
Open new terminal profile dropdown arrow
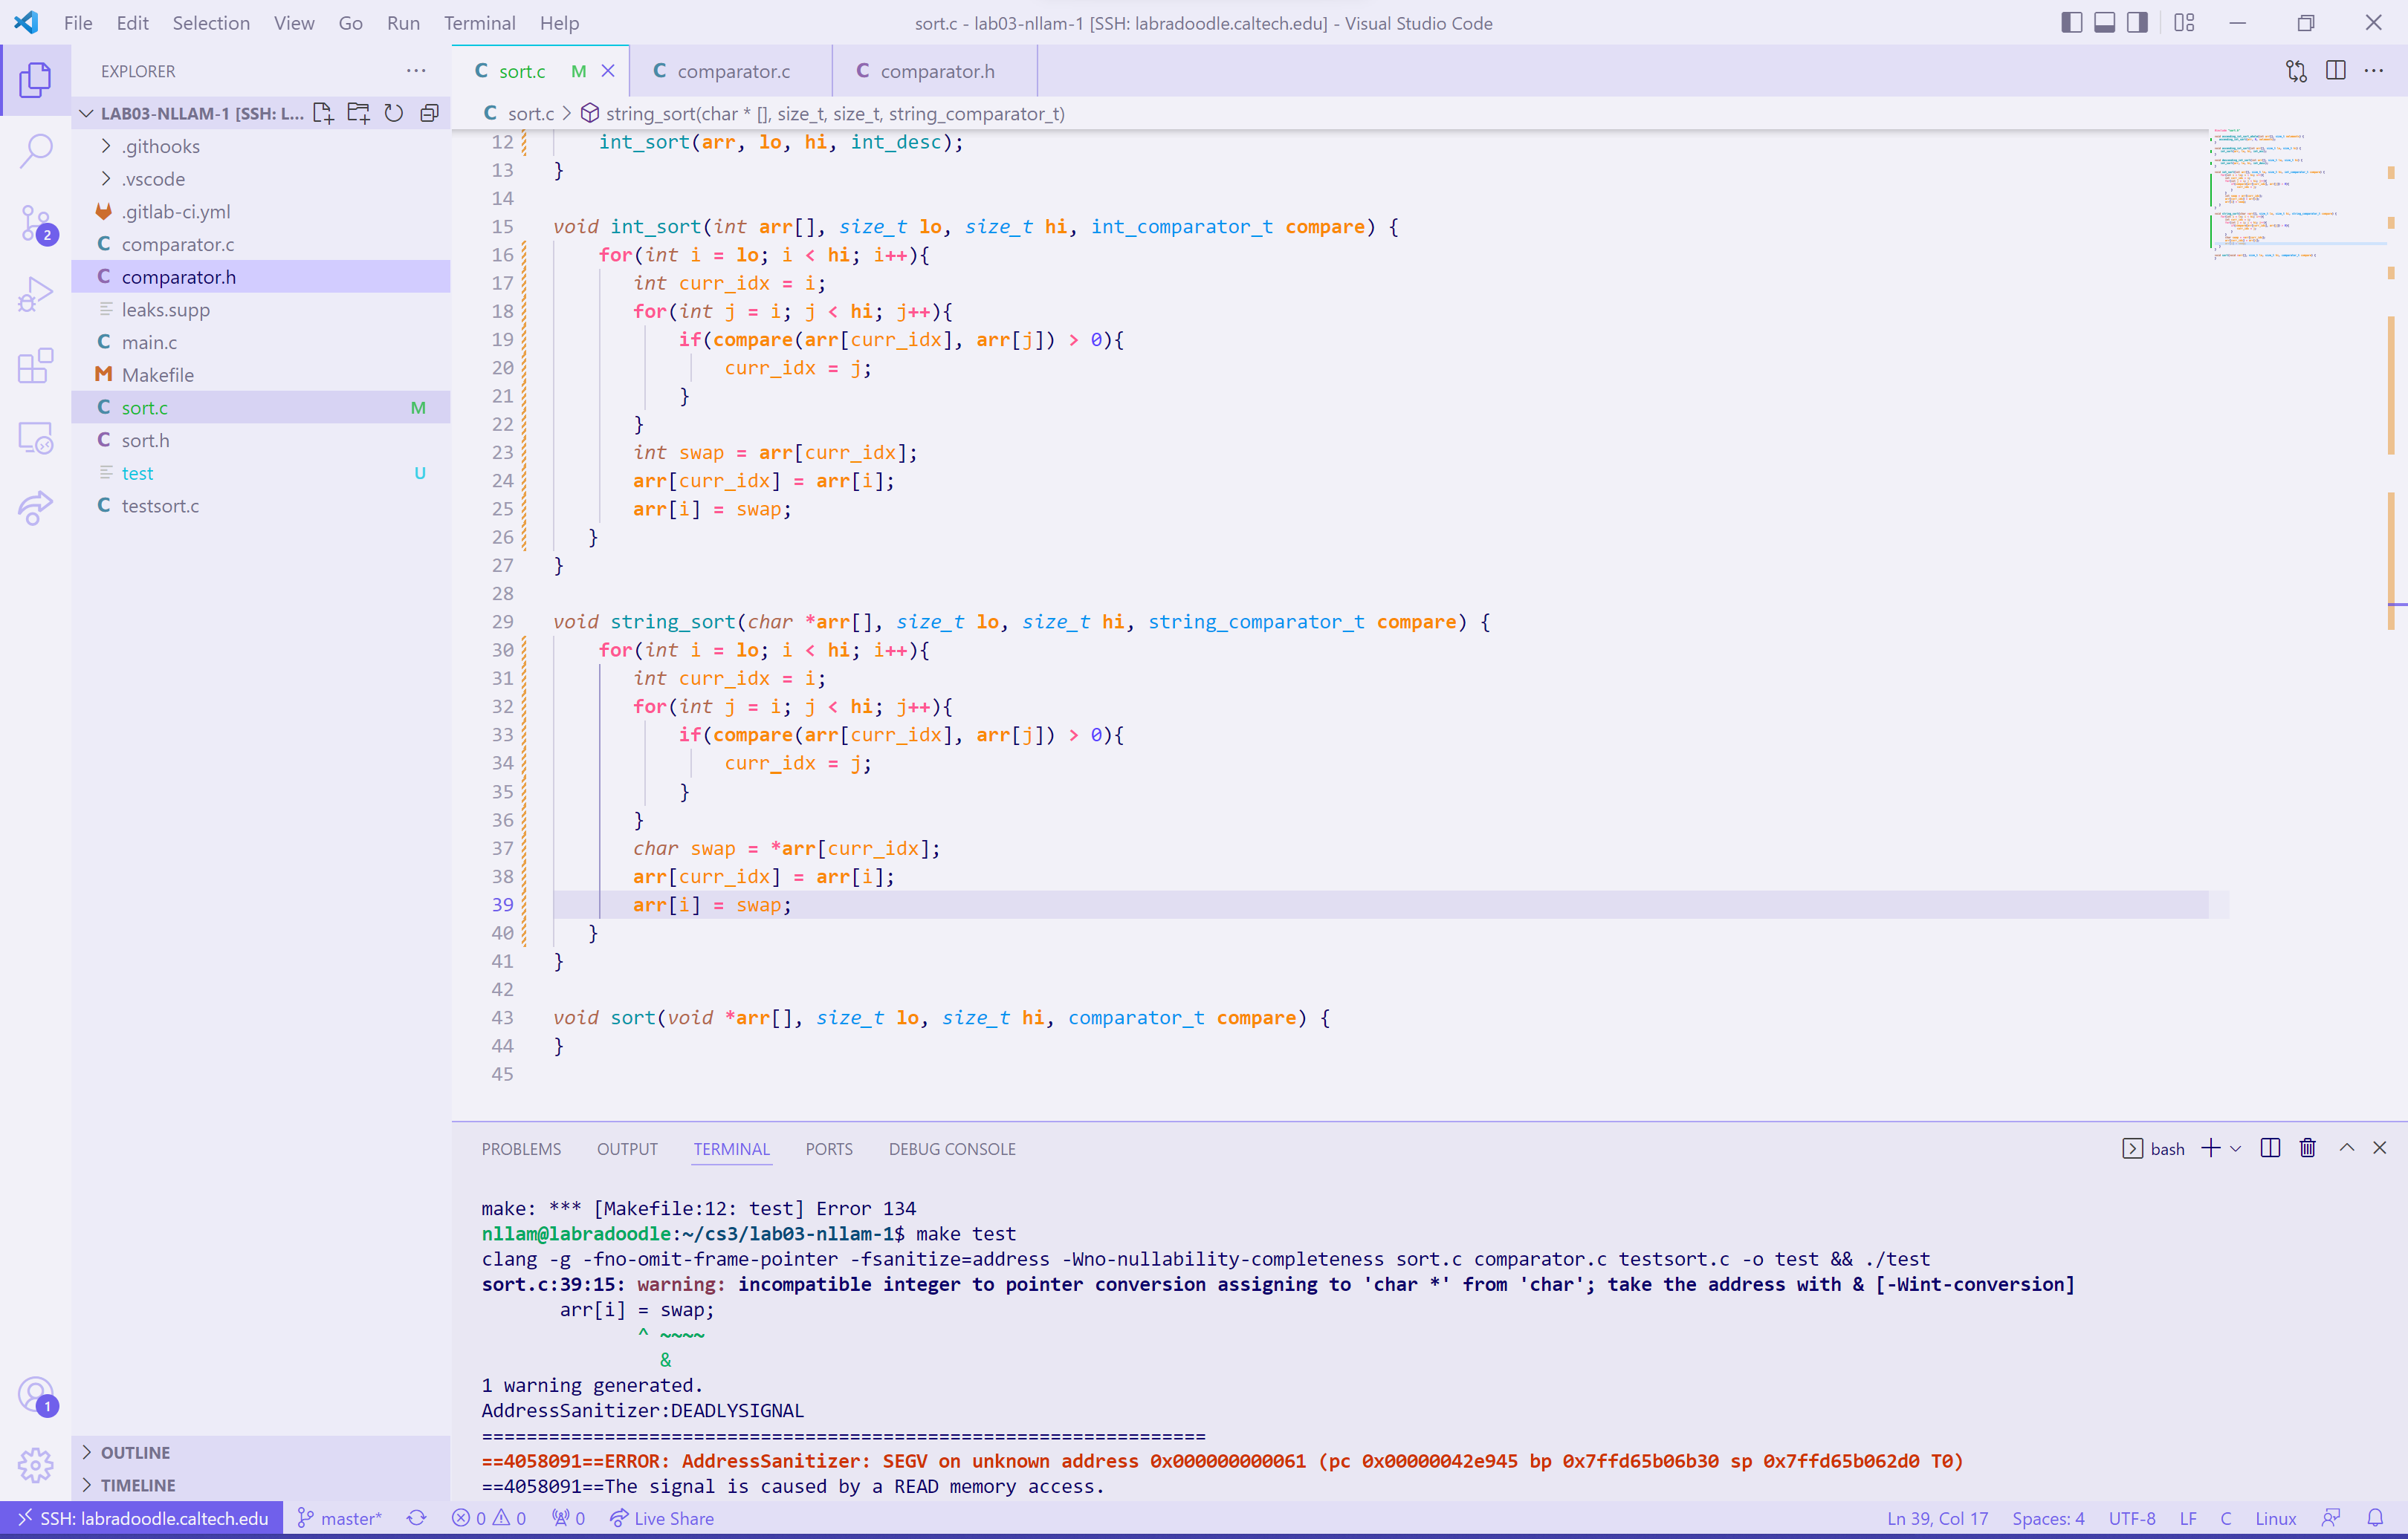2236,1148
